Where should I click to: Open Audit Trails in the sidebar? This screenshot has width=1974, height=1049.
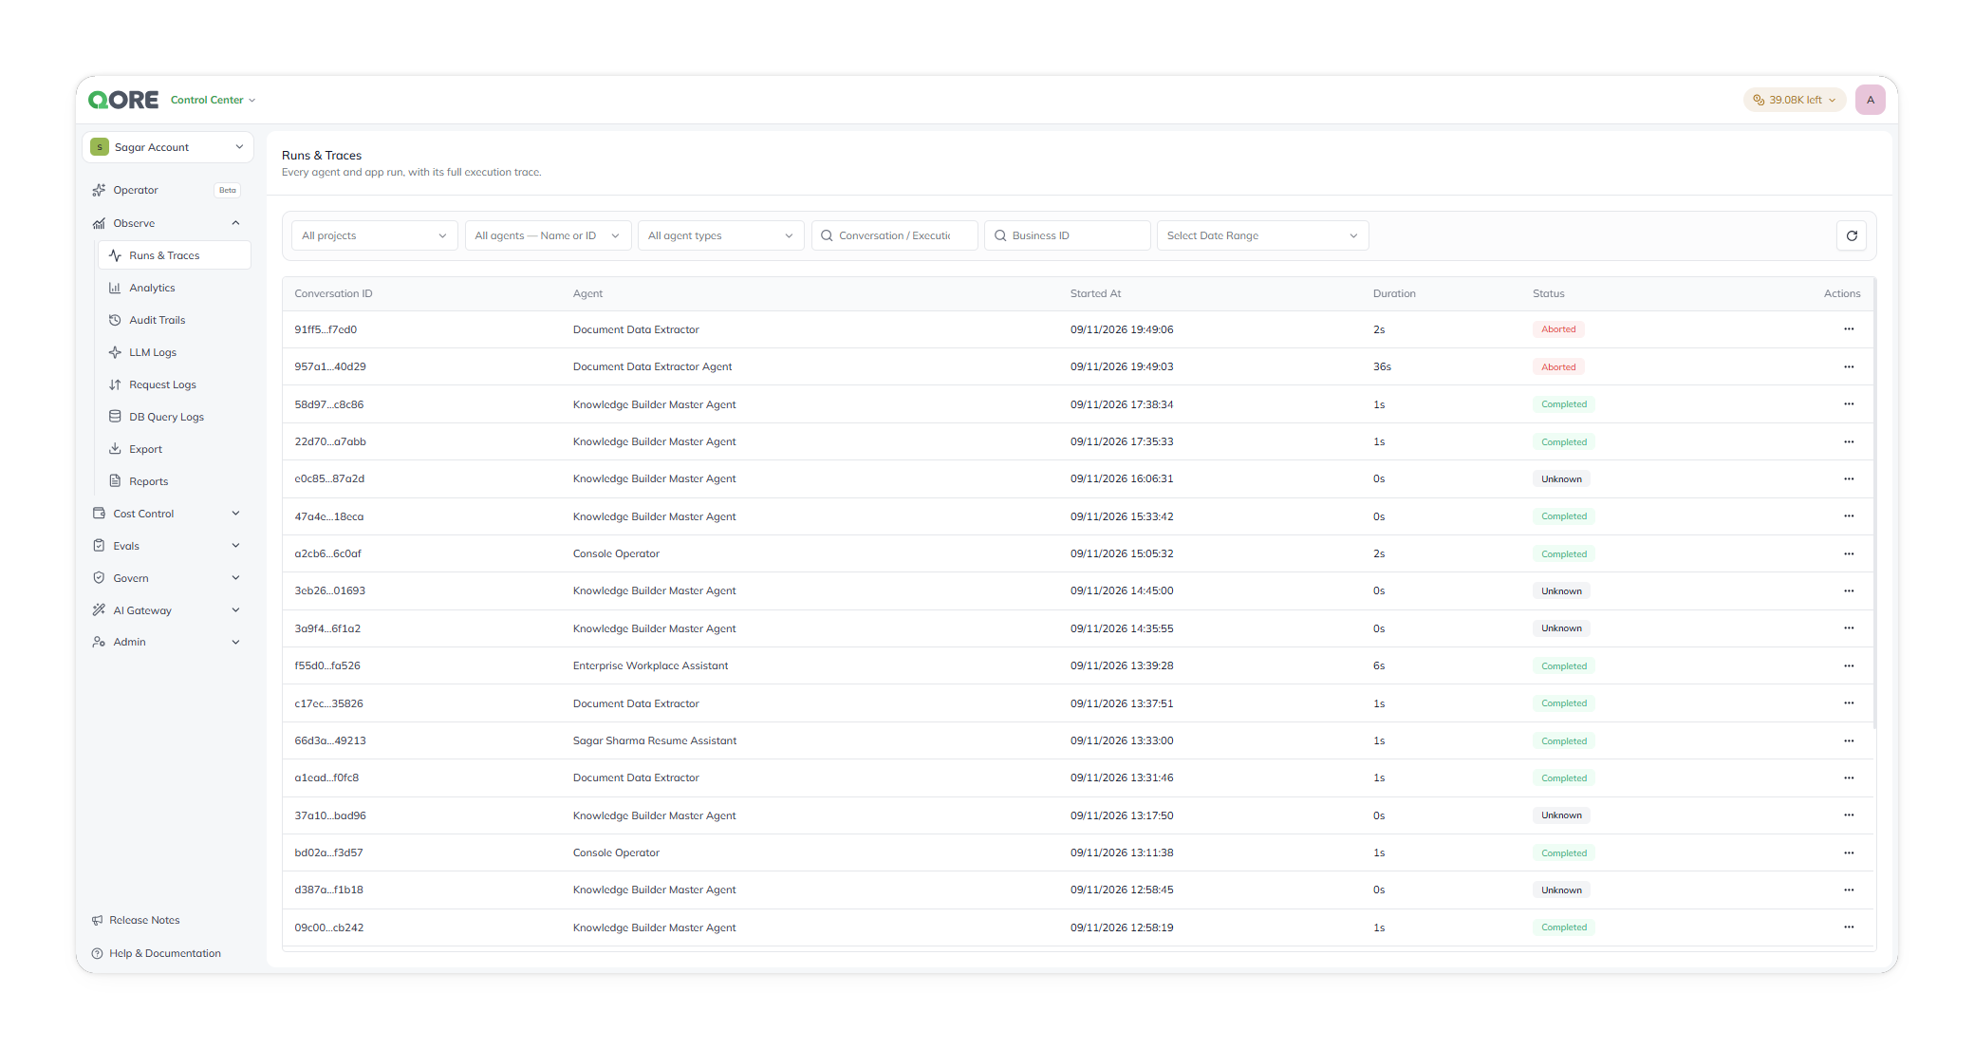(x=175, y=320)
